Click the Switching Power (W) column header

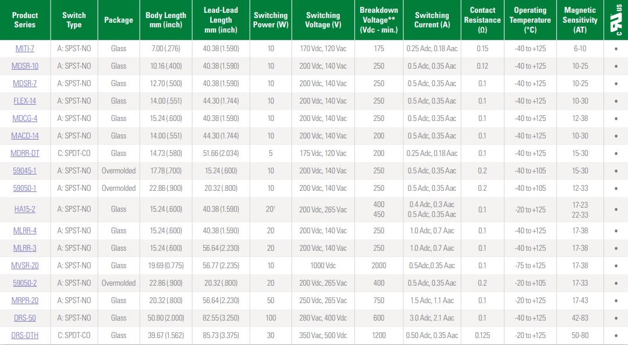coord(271,20)
